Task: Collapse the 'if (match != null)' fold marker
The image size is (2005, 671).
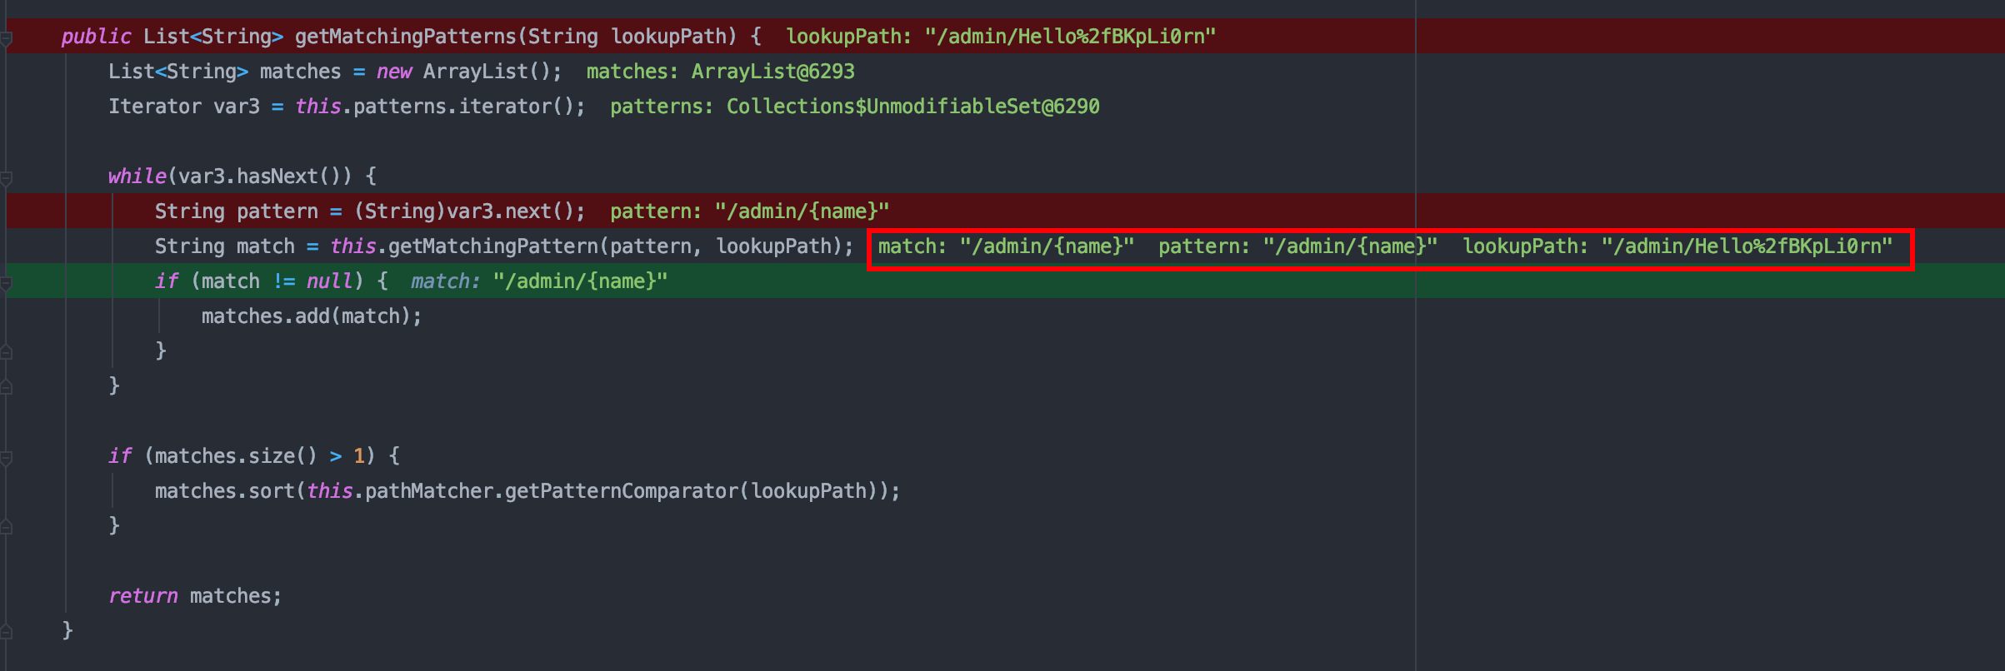Action: click(x=6, y=283)
